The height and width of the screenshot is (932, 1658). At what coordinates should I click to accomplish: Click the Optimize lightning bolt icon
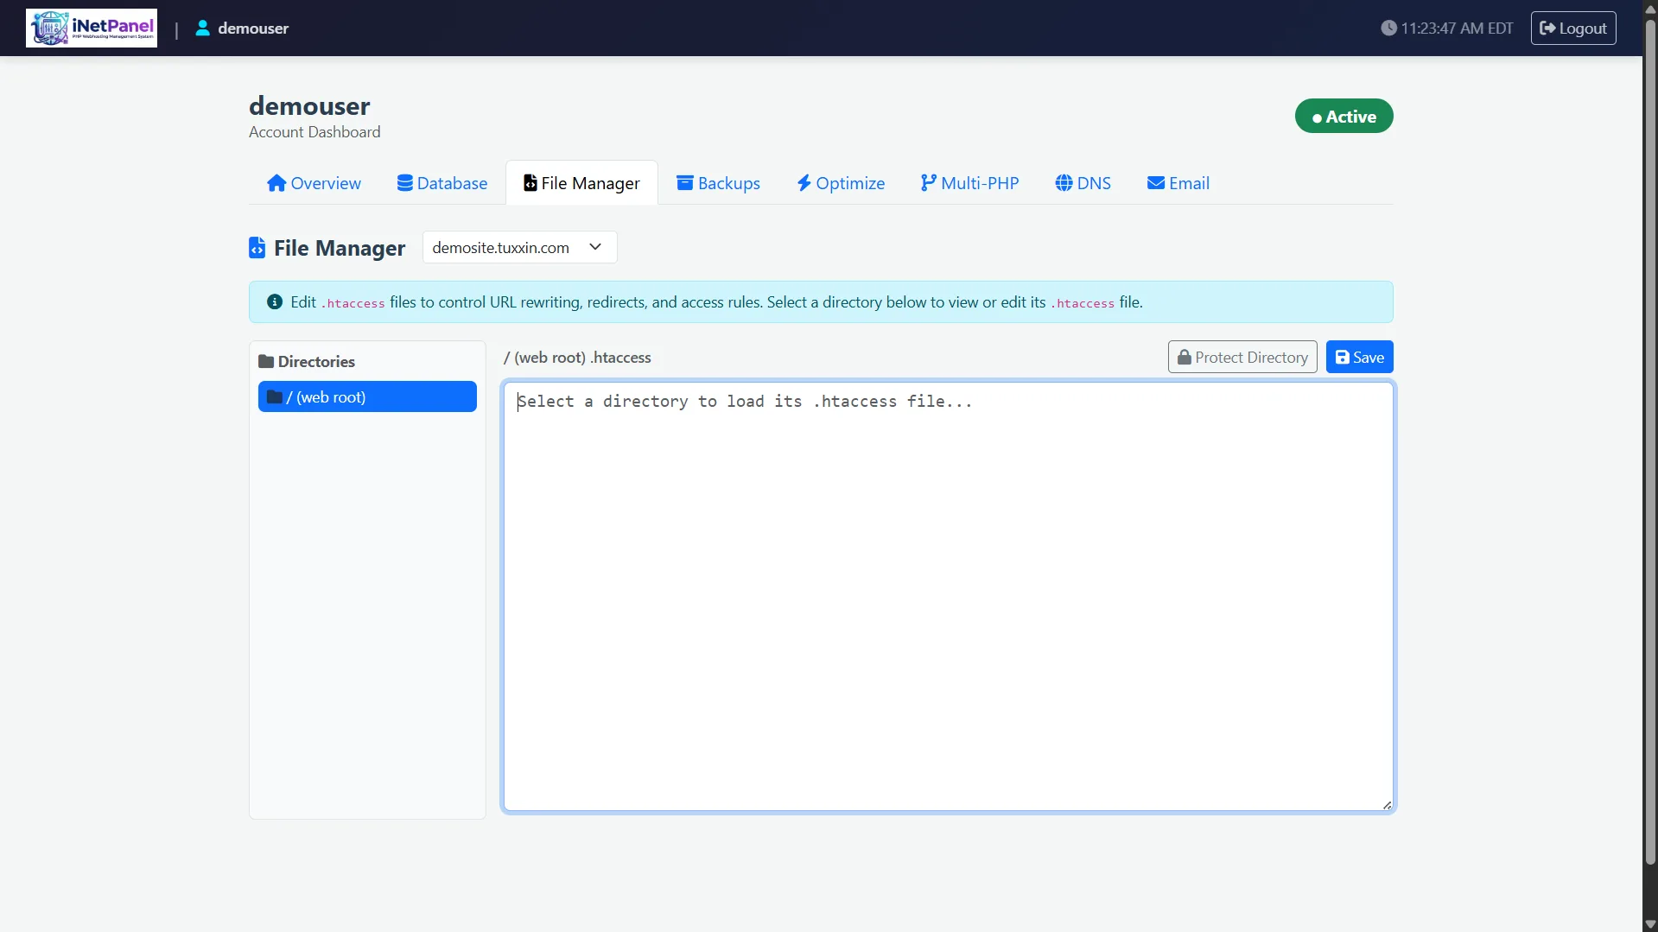click(804, 183)
